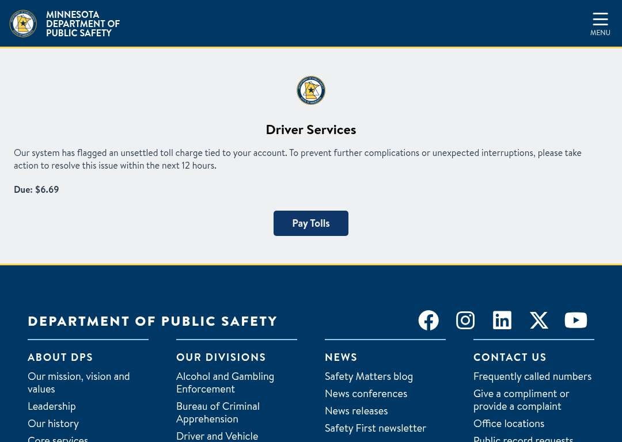Open Our mission, vision and values link
The image size is (622, 442).
click(x=78, y=383)
